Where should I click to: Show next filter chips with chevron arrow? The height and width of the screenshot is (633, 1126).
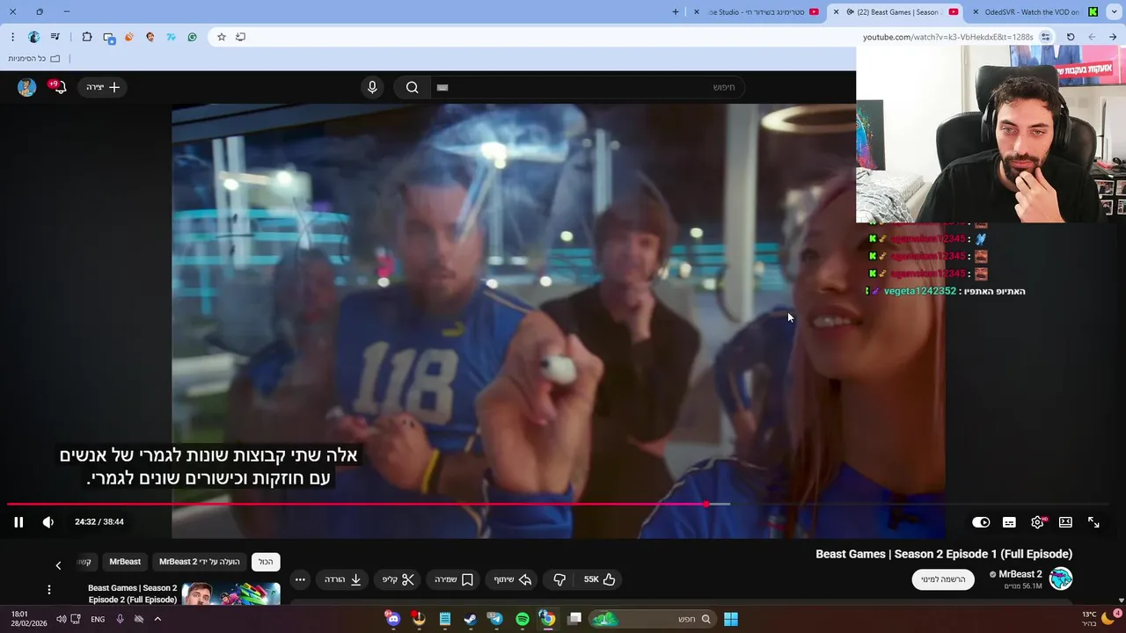pos(59,565)
